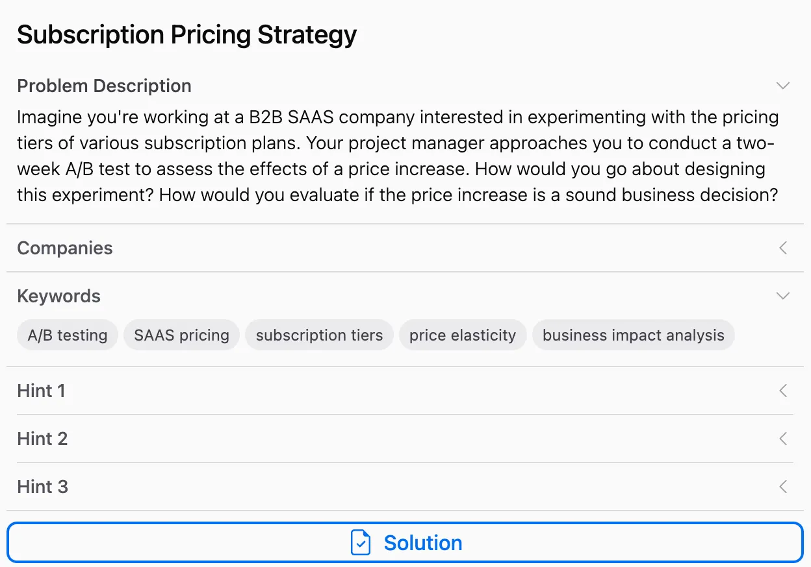811x567 pixels.
Task: Select the SAAS pricing keyword tag
Action: coord(181,335)
